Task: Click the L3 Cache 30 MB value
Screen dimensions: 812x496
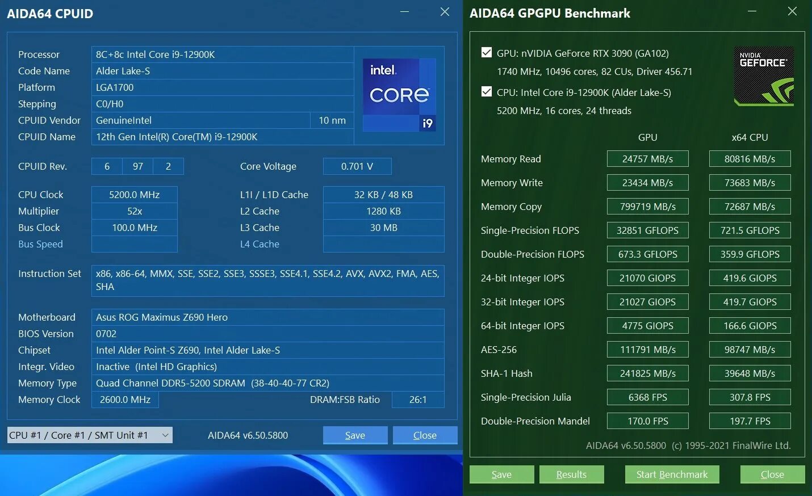Action: click(384, 228)
